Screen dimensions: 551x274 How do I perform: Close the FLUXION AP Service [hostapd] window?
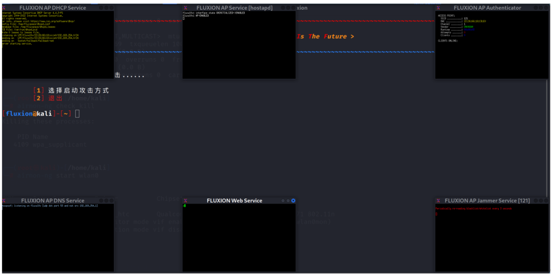pyautogui.click(x=293, y=8)
